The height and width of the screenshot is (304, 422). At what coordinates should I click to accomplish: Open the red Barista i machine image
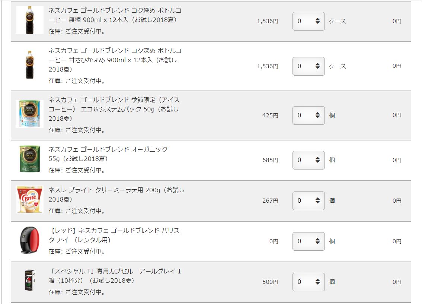(29, 240)
